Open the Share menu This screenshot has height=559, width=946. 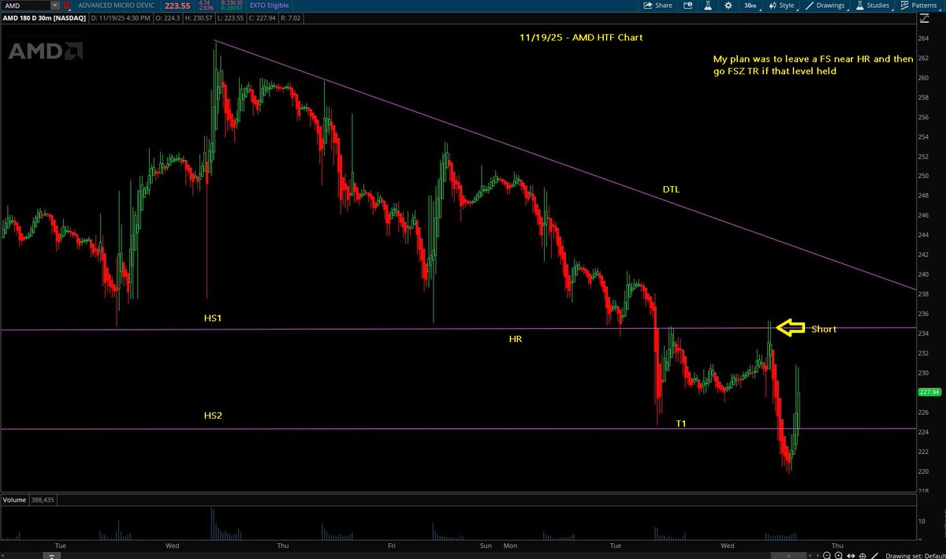click(x=657, y=6)
